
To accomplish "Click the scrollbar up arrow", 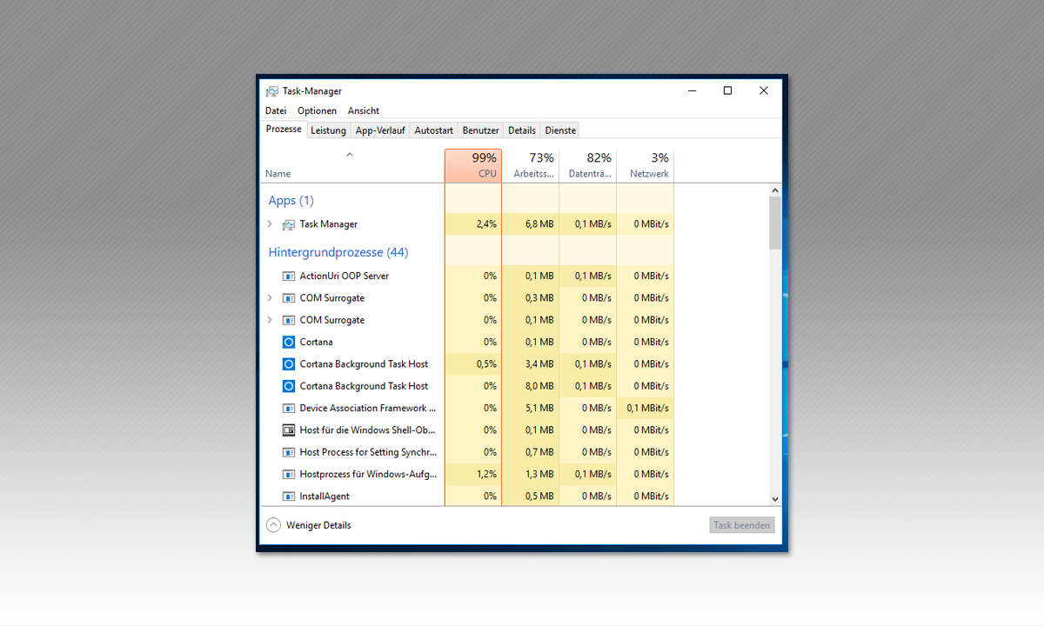I will 775,190.
